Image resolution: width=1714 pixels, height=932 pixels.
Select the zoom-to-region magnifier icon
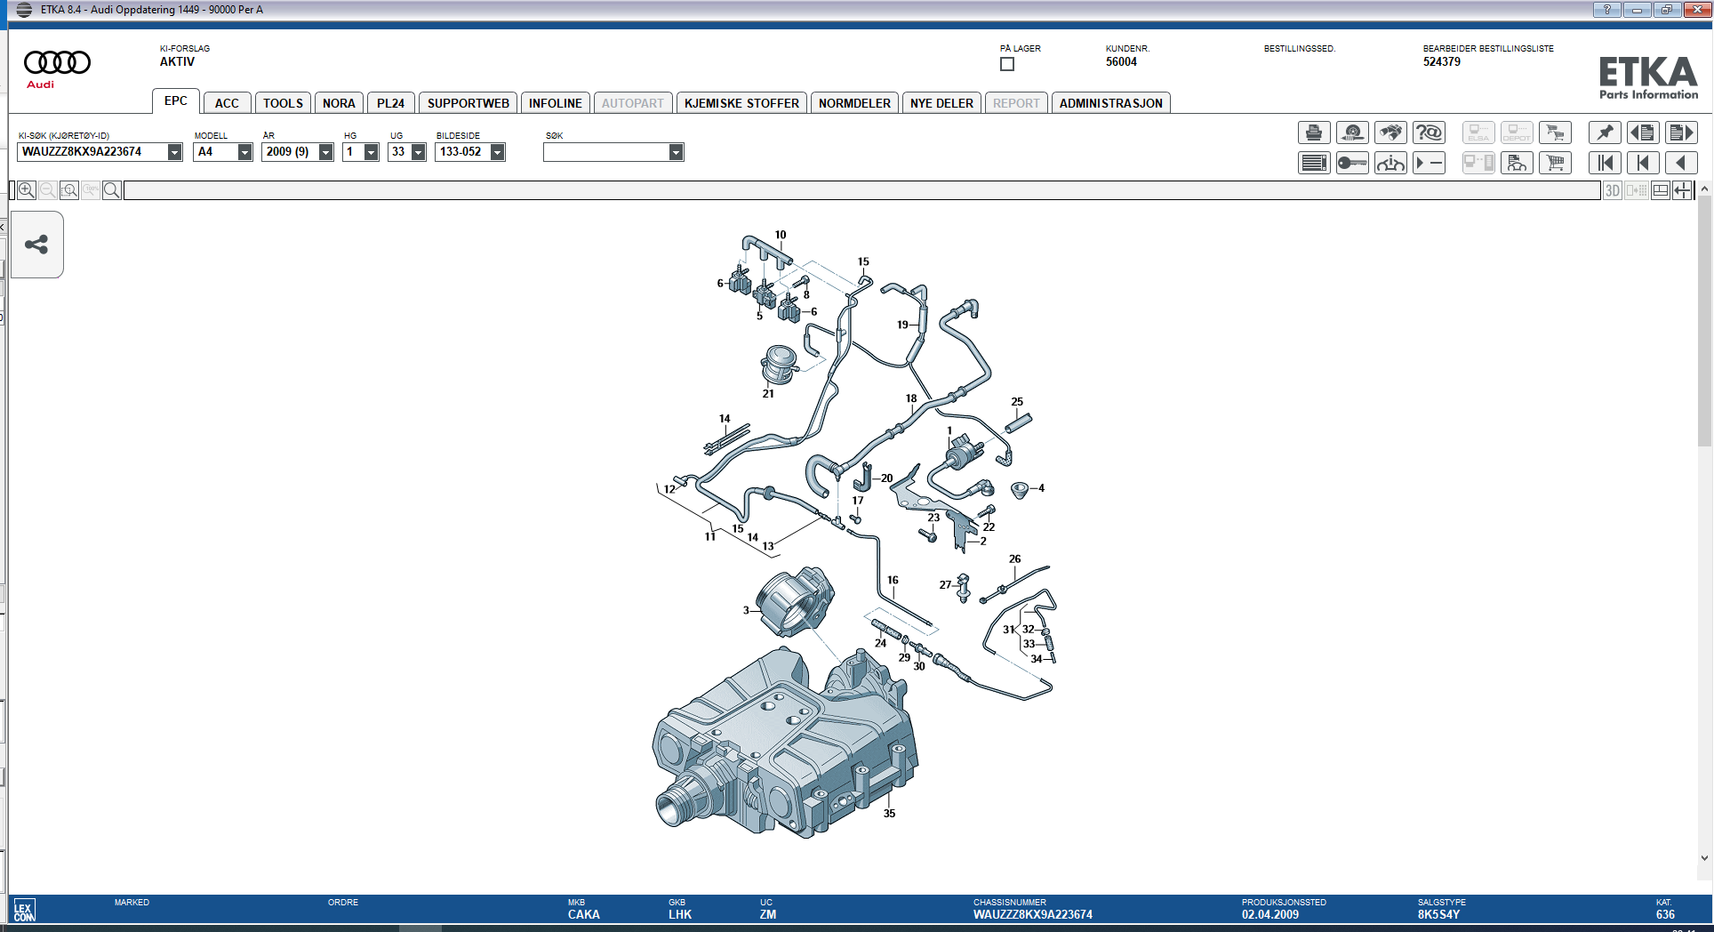coord(68,189)
